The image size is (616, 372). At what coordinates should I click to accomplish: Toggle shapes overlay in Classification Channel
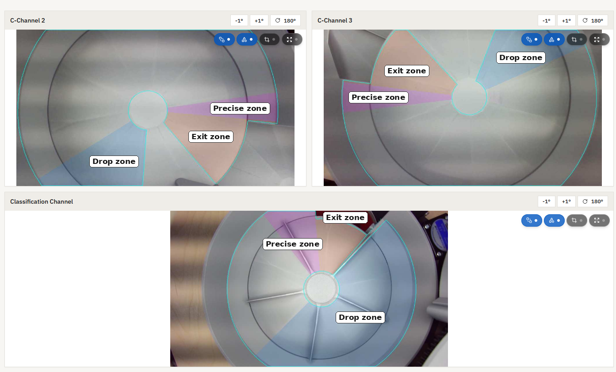coord(554,220)
